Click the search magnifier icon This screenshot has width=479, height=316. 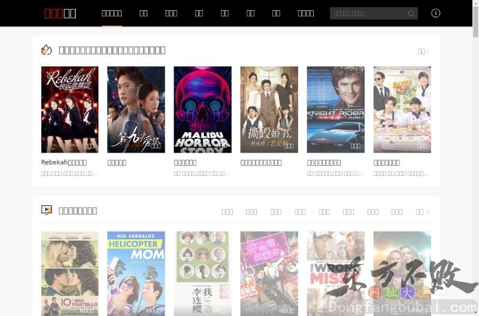pos(411,13)
